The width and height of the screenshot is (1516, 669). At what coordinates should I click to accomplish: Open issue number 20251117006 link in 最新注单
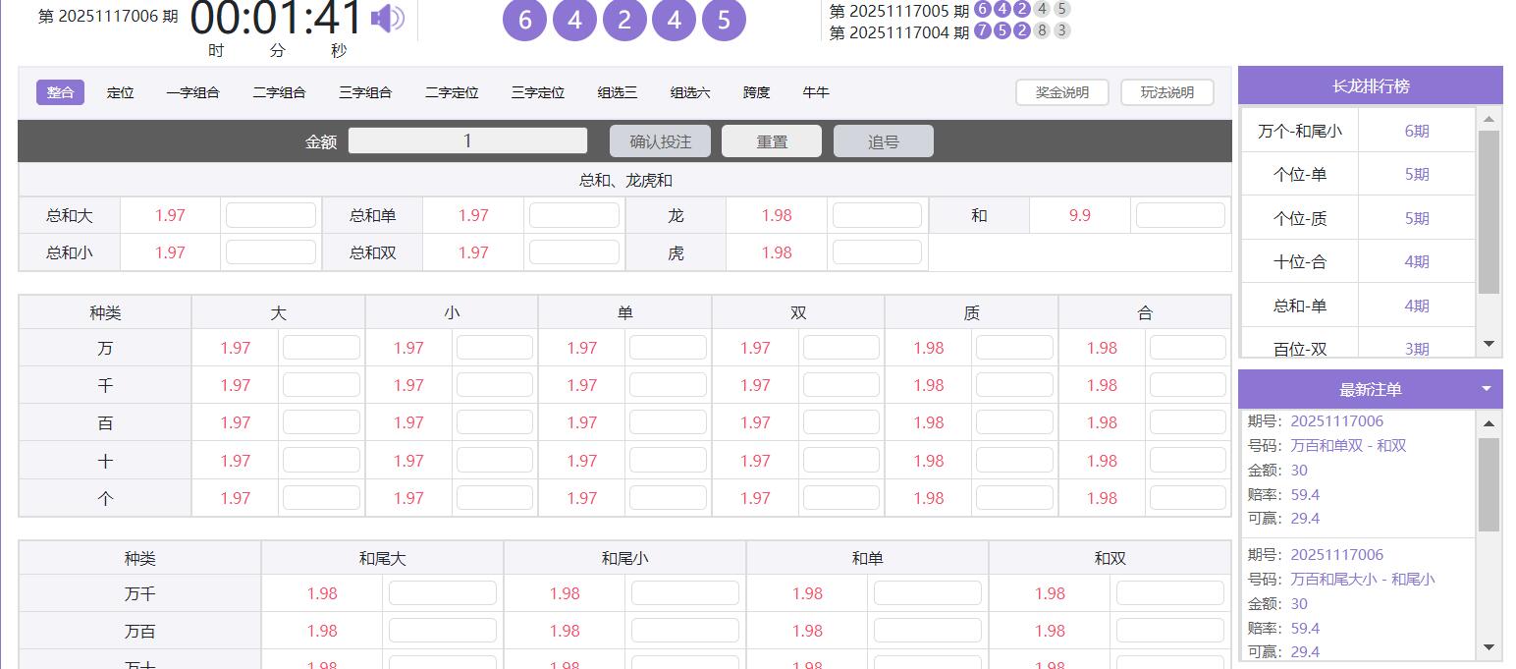pyautogui.click(x=1336, y=421)
